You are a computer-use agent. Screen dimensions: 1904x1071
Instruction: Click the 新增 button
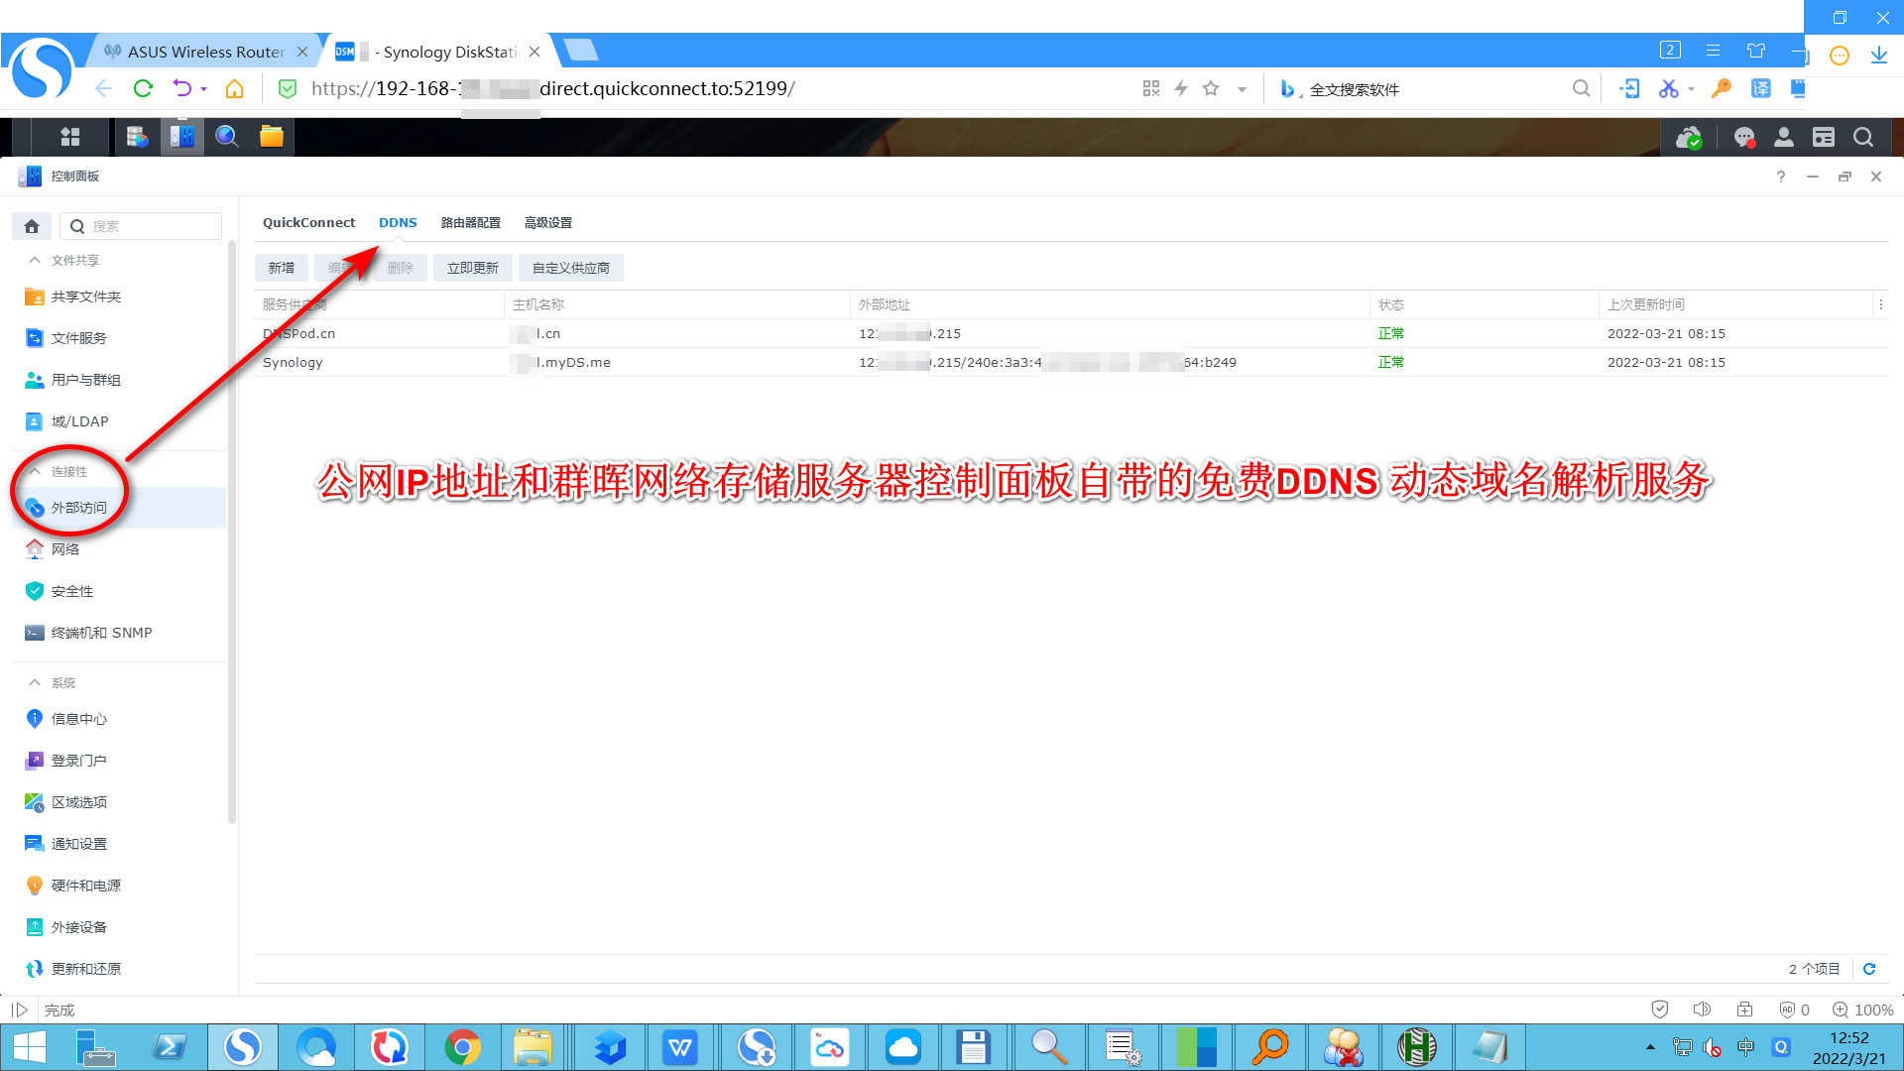[x=281, y=268]
